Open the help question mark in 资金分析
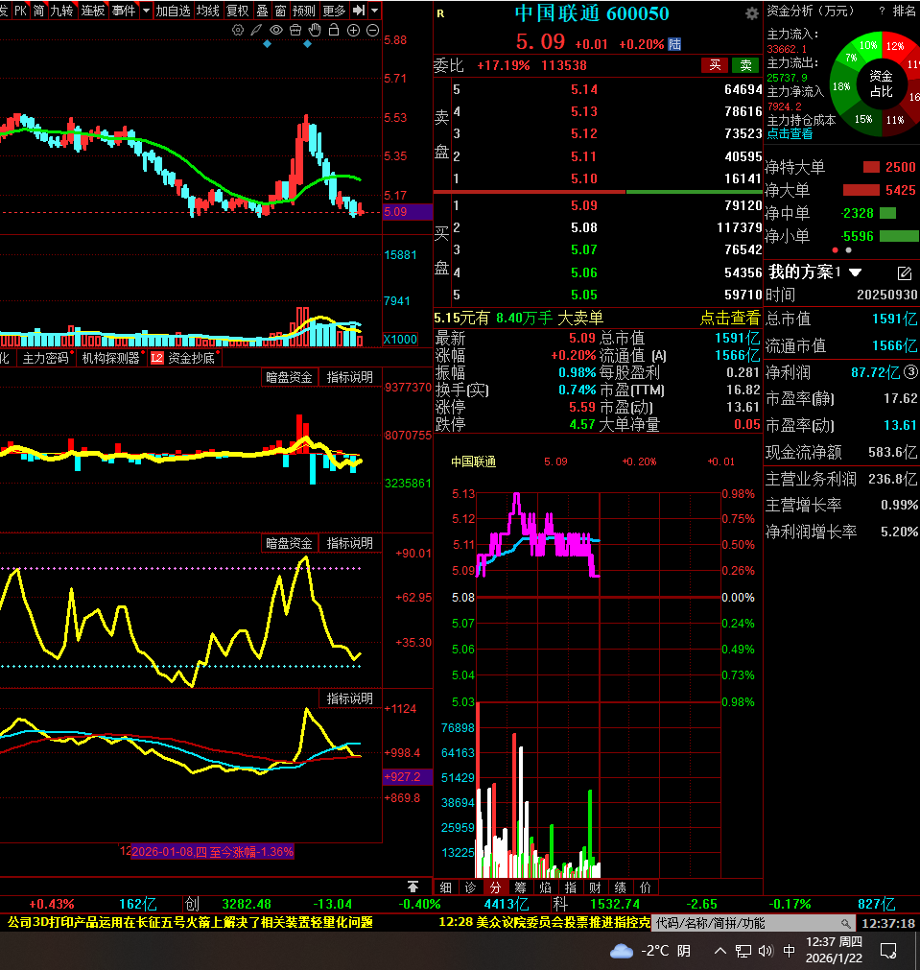 point(882,11)
